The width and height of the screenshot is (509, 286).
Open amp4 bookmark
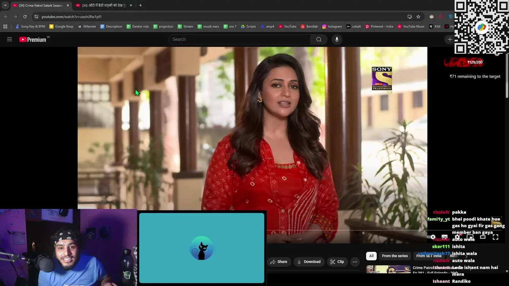coord(267,27)
